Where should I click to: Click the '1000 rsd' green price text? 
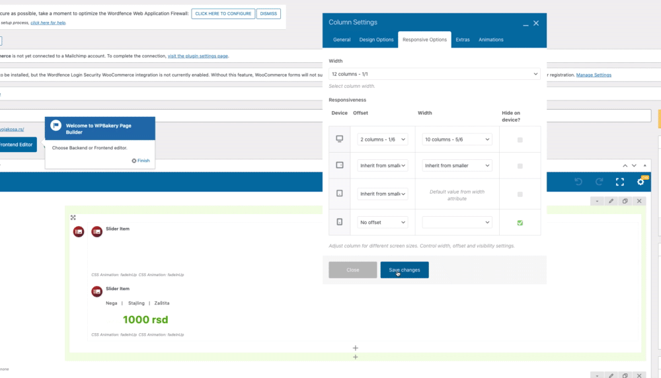click(x=145, y=320)
